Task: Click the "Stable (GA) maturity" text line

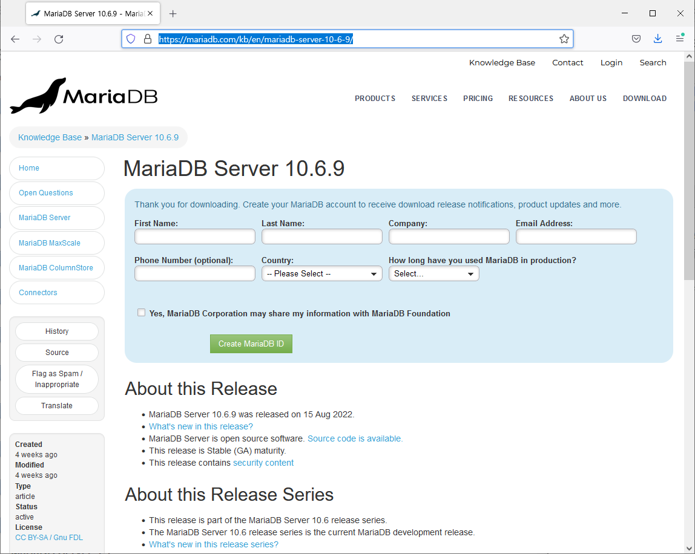Action: [x=217, y=451]
